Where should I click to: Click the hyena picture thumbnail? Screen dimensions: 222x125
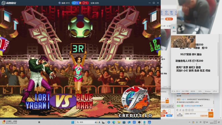[183, 41]
